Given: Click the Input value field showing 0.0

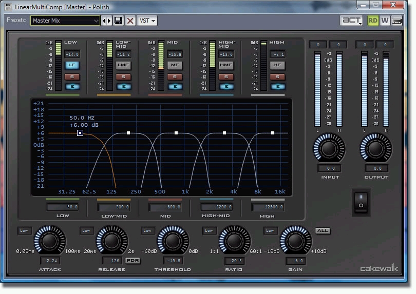Looking at the screenshot, I should tap(330, 168).
